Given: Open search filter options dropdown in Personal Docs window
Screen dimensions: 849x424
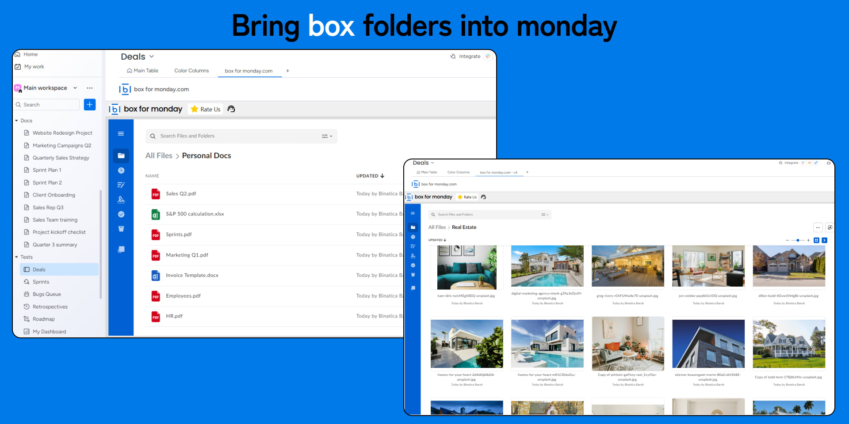Looking at the screenshot, I should pyautogui.click(x=327, y=136).
